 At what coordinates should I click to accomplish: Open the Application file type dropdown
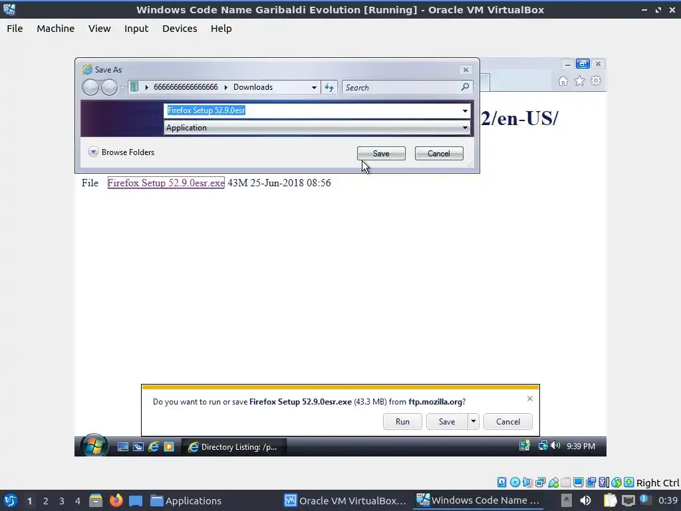317,128
